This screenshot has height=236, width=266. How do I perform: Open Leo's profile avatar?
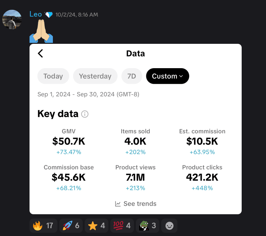click(x=12, y=19)
